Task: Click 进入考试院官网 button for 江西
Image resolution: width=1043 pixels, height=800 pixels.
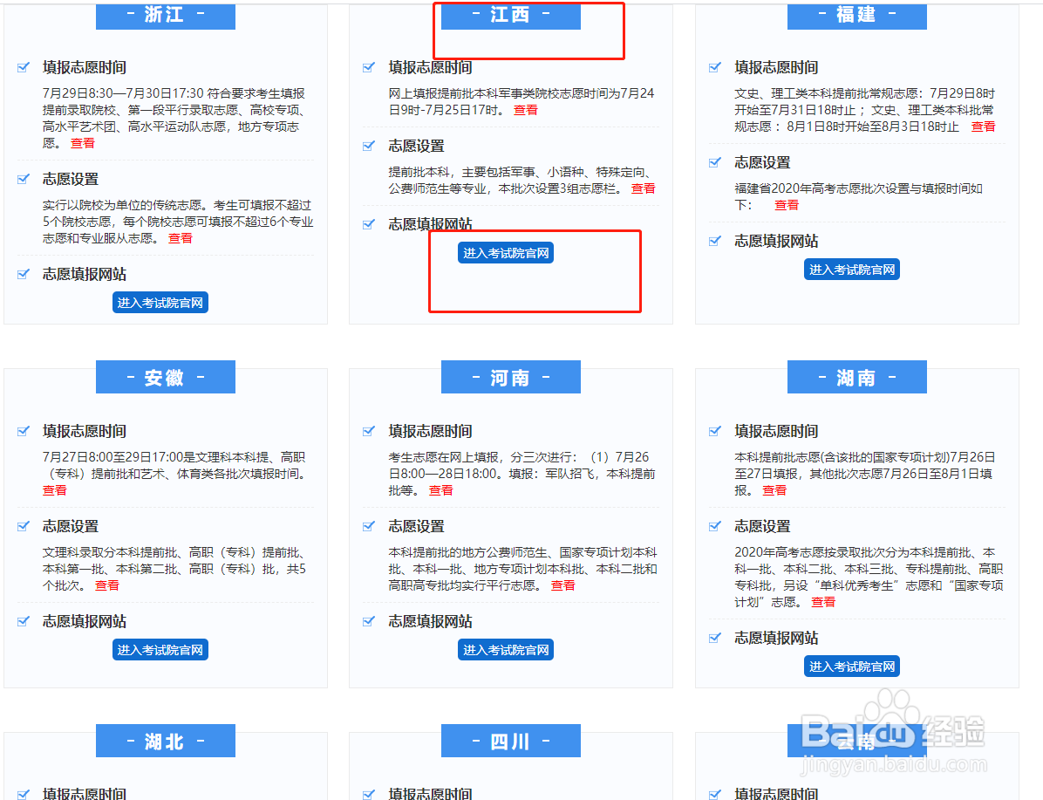Action: 506,251
